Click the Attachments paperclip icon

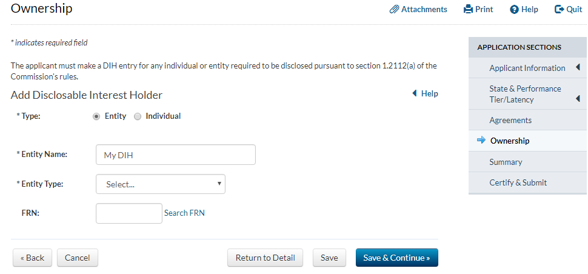pyautogui.click(x=394, y=10)
